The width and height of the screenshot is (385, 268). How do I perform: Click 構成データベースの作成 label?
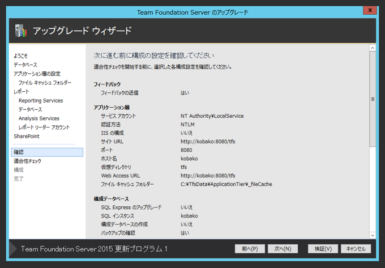coord(125,224)
